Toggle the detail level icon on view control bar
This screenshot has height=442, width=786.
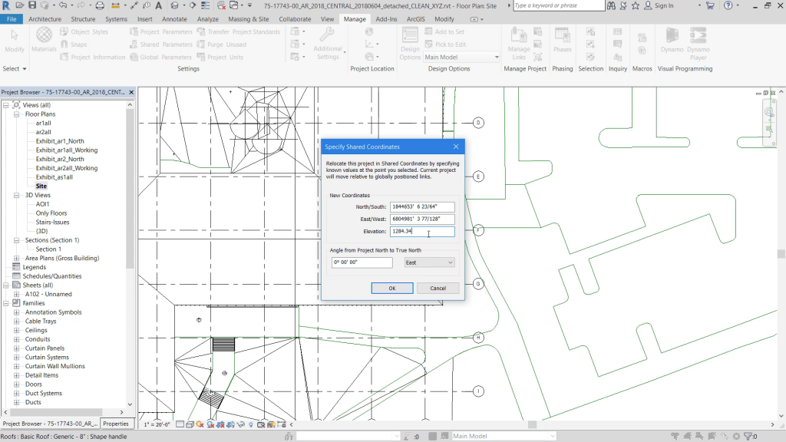click(180, 424)
